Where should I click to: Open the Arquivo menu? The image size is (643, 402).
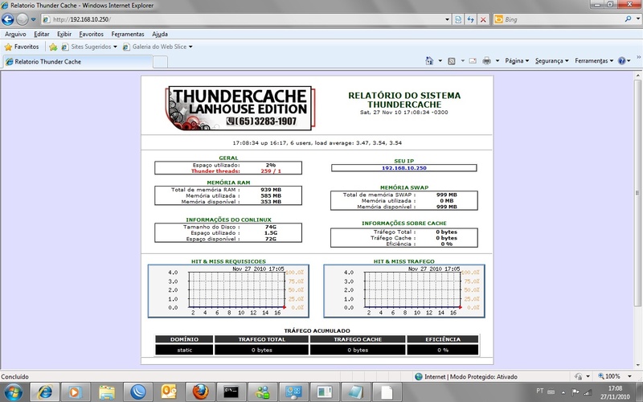[15, 34]
